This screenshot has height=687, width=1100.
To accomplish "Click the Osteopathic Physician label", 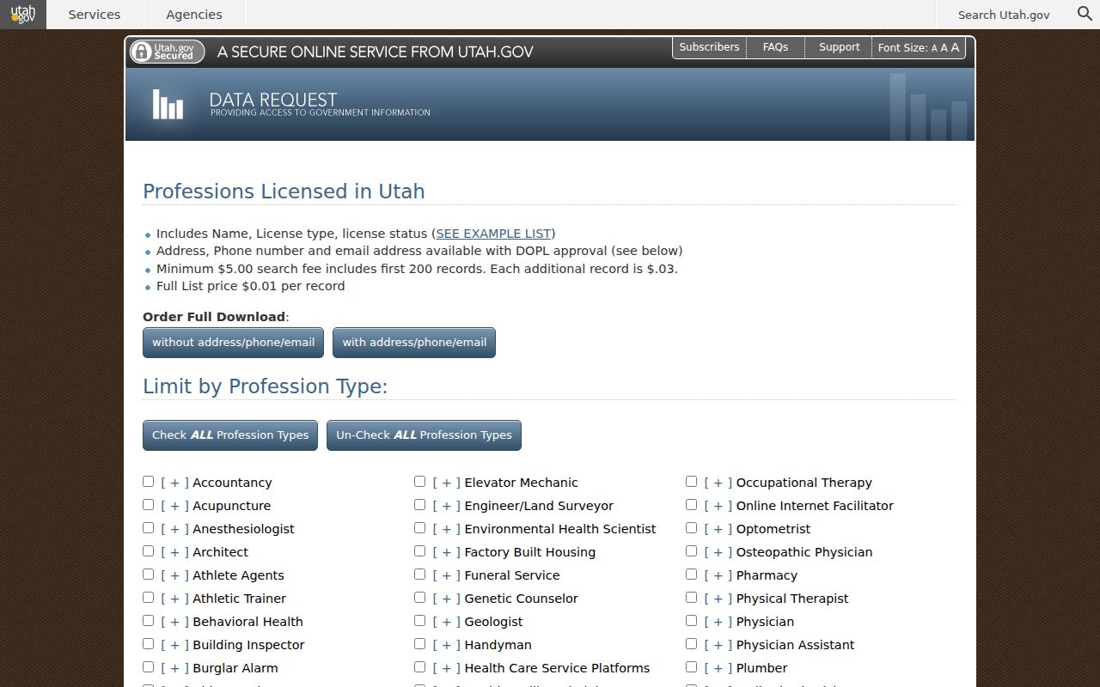I will point(804,552).
